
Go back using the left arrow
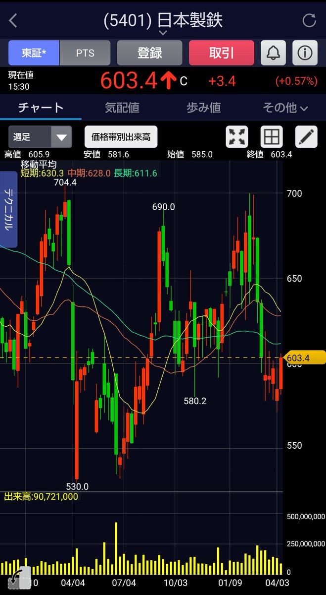point(13,20)
